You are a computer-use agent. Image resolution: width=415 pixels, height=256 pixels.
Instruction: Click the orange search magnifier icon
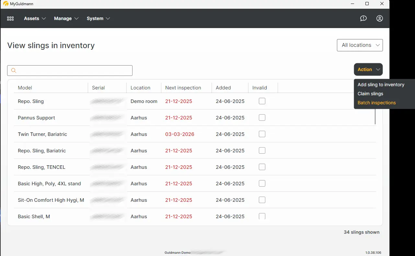click(13, 70)
